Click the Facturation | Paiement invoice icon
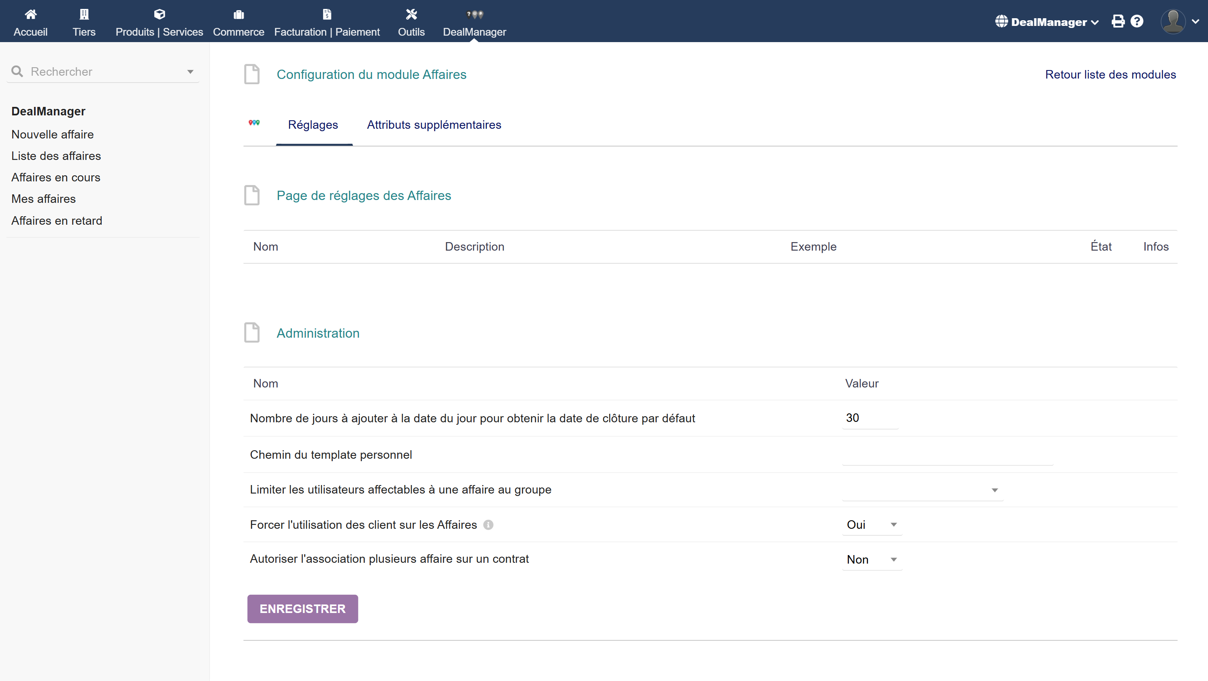The height and width of the screenshot is (681, 1208). pos(327,14)
